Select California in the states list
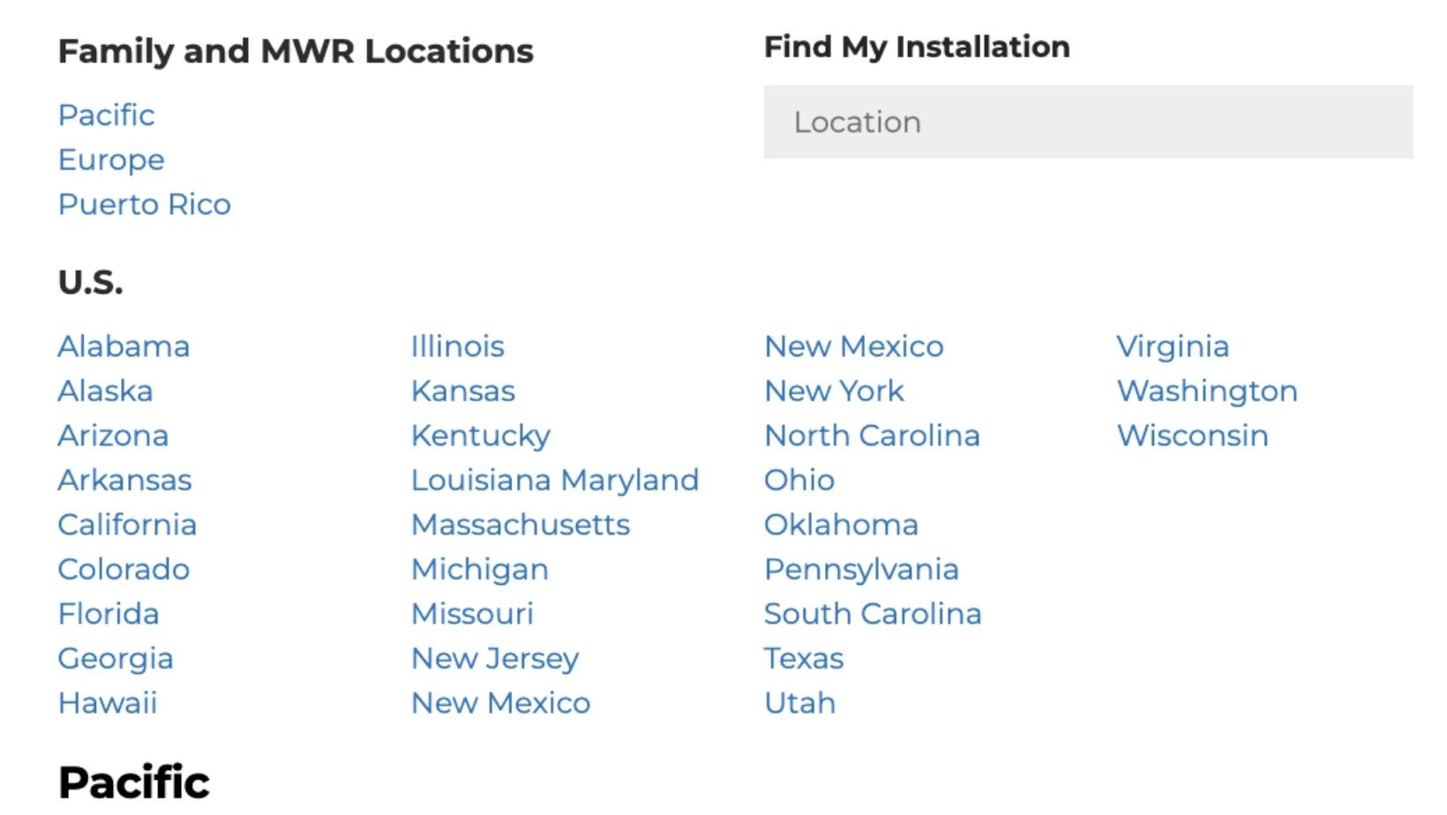The height and width of the screenshot is (815, 1447). click(127, 525)
